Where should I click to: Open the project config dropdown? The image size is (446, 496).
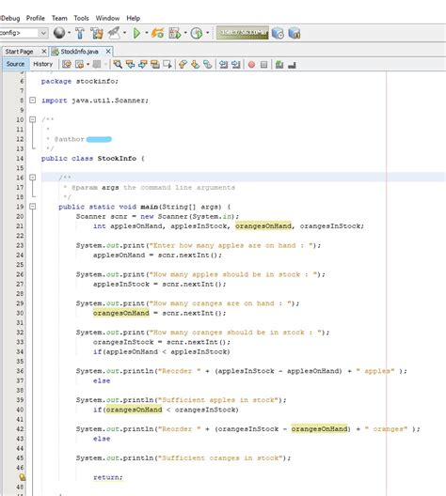click(43, 33)
